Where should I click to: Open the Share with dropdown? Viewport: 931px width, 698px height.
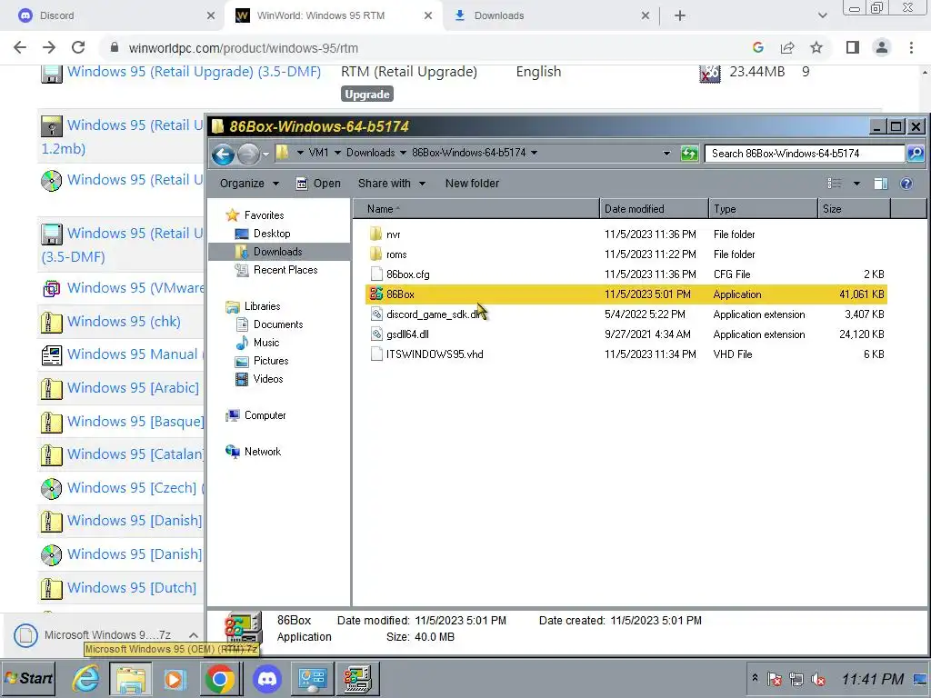click(x=391, y=184)
